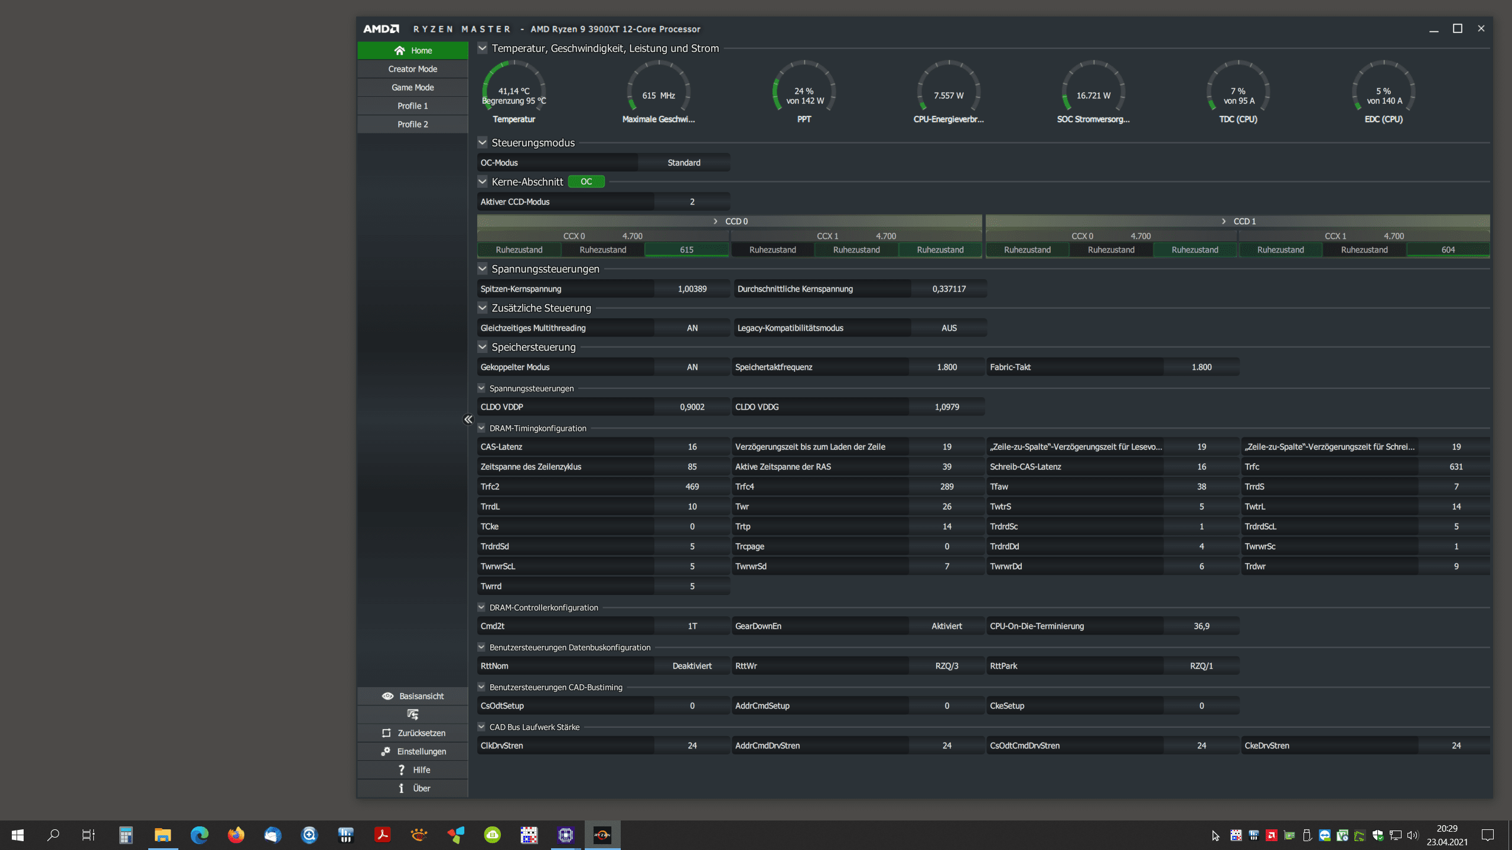The image size is (1512, 850).
Task: Open the CPU-Z chip icon on the taskbar
Action: (x=566, y=835)
